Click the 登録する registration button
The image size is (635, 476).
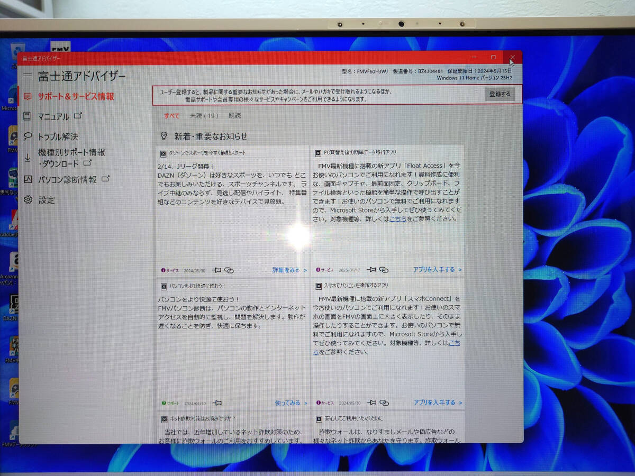coord(500,94)
